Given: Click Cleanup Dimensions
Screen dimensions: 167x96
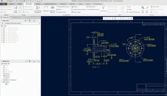Looking at the screenshot, I should (133, 12).
